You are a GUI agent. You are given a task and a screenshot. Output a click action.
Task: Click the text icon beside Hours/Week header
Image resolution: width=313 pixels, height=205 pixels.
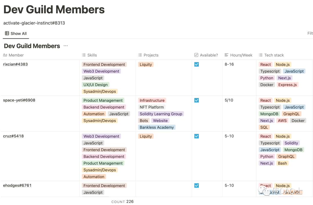click(x=227, y=55)
